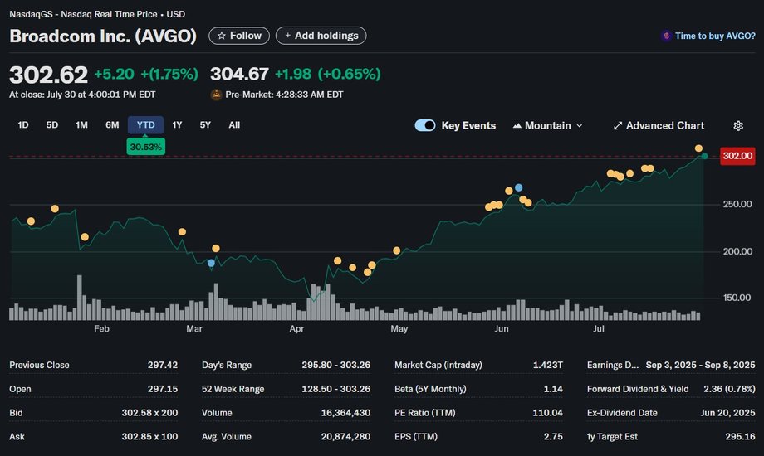
Task: Open chart settings gear icon
Action: [738, 125]
